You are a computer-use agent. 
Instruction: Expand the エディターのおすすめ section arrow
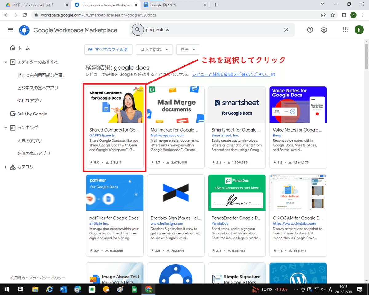[x=6, y=62]
